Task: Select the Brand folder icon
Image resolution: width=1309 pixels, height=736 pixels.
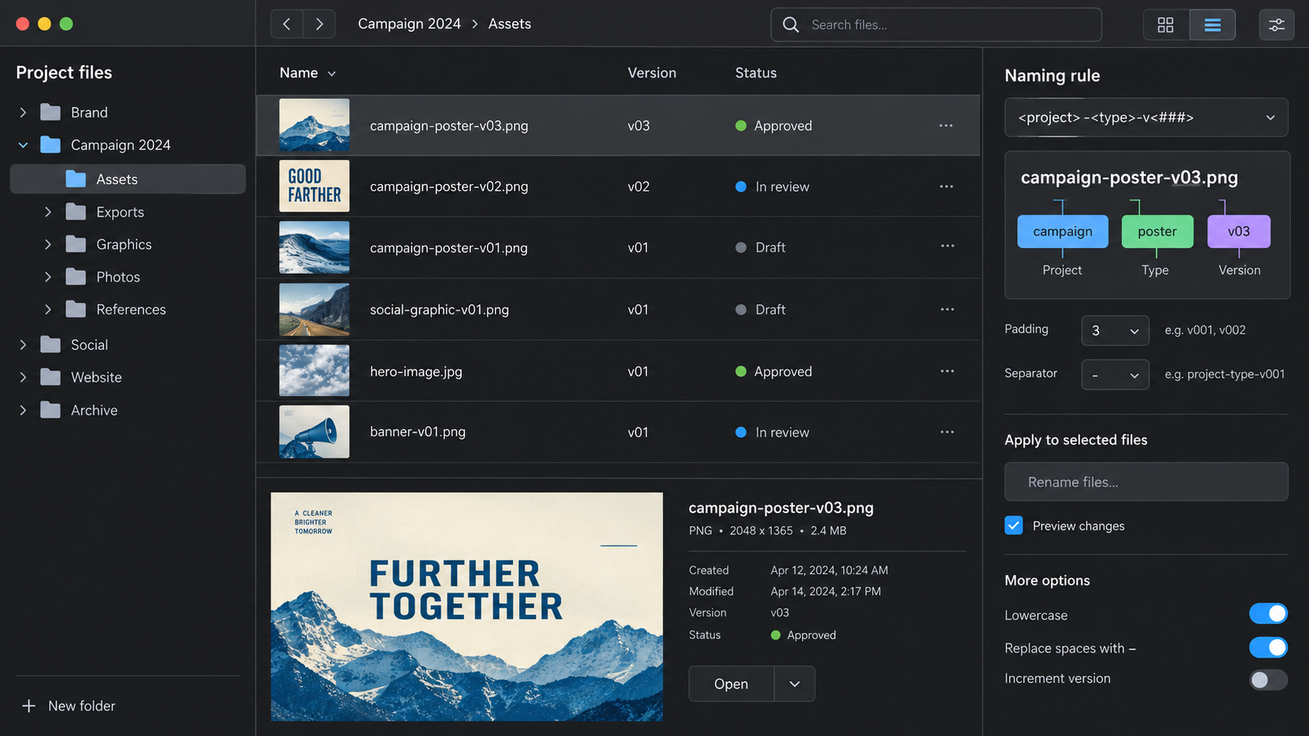Action: pos(50,113)
